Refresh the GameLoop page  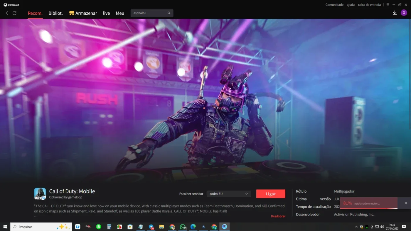point(14,13)
